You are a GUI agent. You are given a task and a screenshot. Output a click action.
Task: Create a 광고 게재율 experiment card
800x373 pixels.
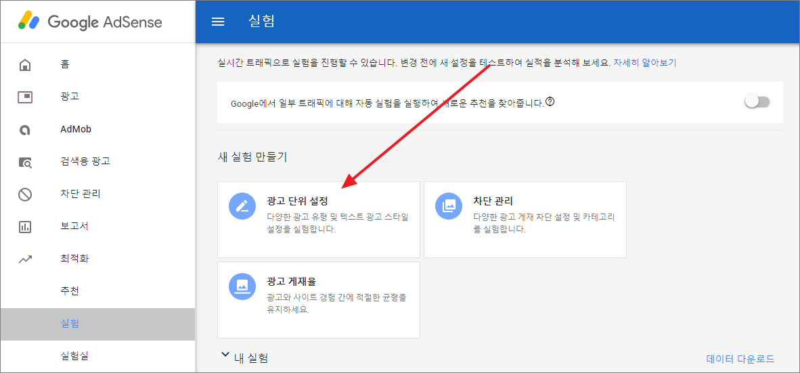pos(319,300)
